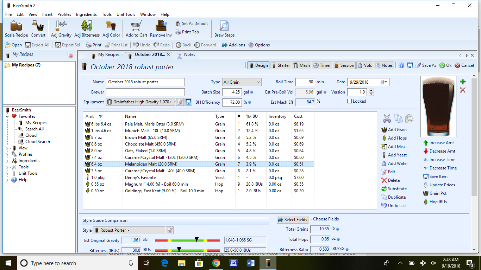Click the Add-ons toolbar item
Screen dimensions: 481x270
pyautogui.click(x=233, y=45)
